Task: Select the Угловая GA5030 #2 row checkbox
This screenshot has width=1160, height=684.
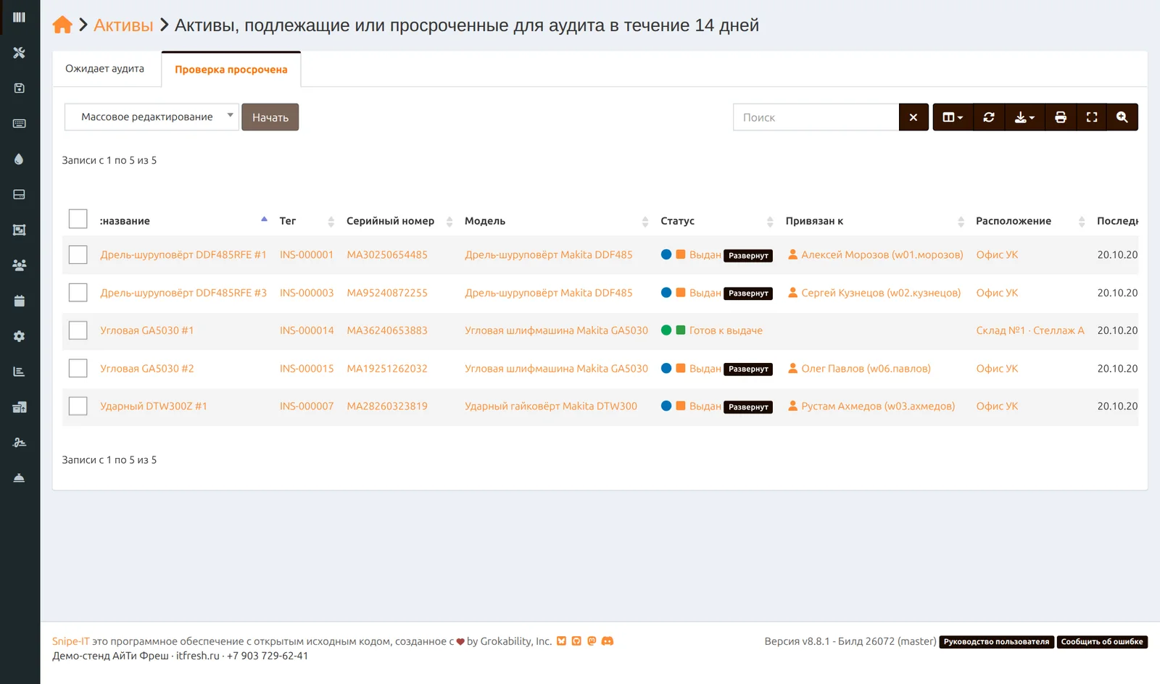Action: pyautogui.click(x=78, y=368)
